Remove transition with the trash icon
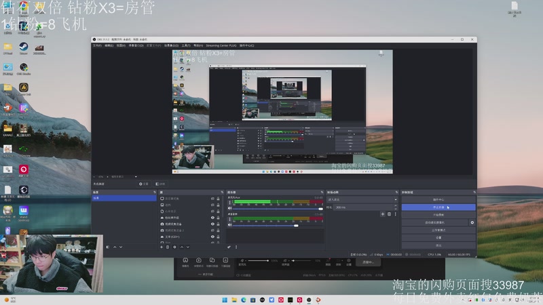 coord(389,214)
